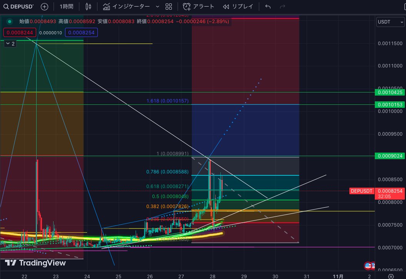Open USDT currency dropdown
This screenshot has height=279, width=406.
click(390, 22)
